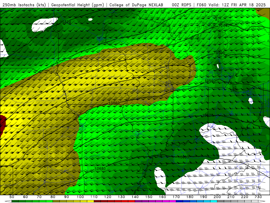
Task: Click the "250mb Isotachs (kts)" title text
Action: [x=24, y=5]
